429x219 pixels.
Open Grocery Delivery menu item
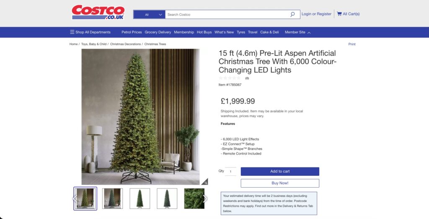158,32
